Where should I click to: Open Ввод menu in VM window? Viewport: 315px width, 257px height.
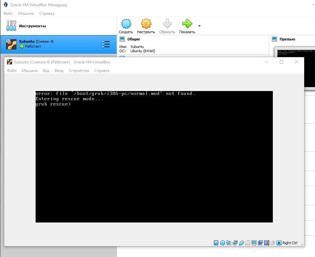59,71
